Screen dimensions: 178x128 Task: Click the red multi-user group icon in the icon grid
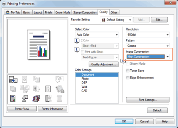[36, 99]
